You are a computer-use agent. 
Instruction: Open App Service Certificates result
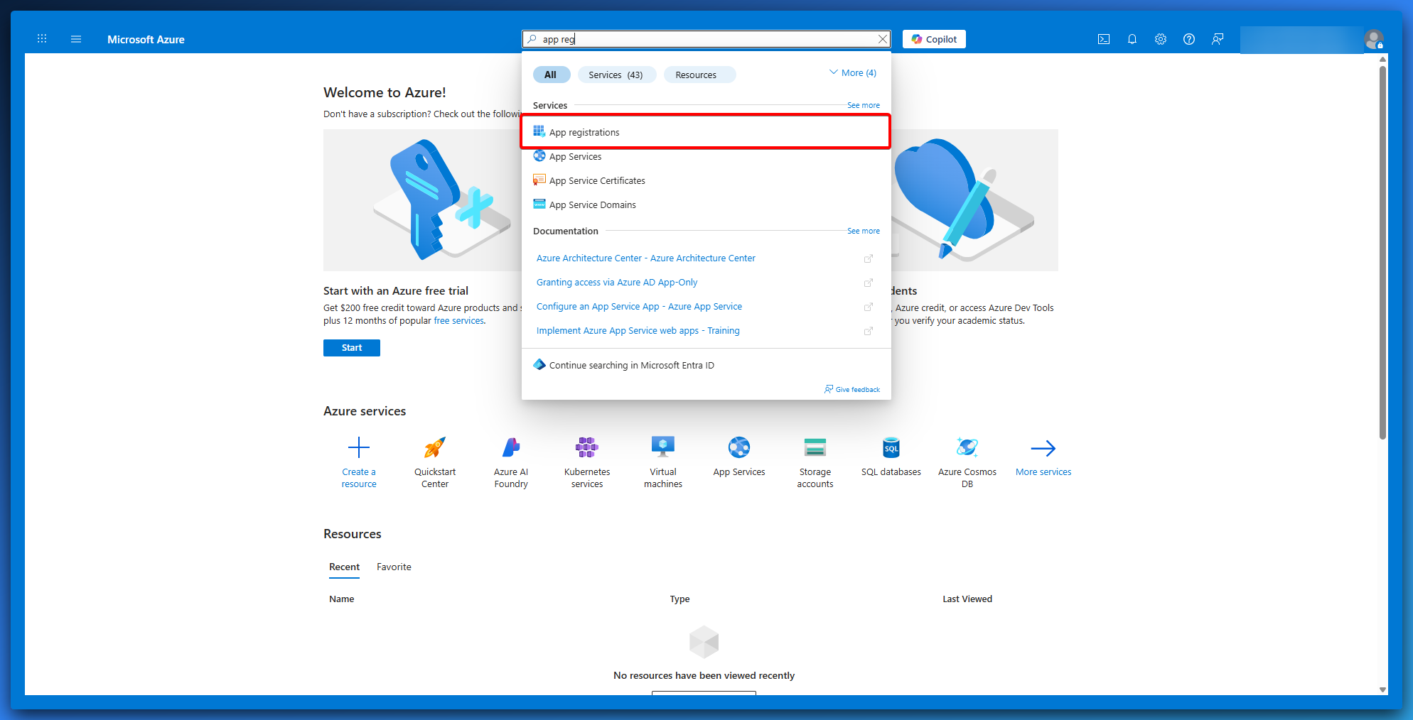pyautogui.click(x=706, y=180)
